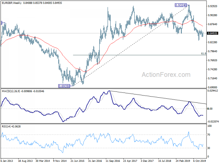Select the 11 Sep 2016 date marker
219x164 pixels.
(x=113, y=161)
